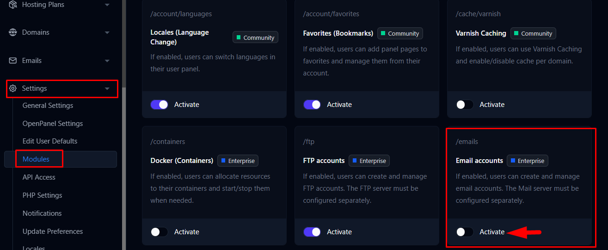Click the Community badge on Favorites (Bookmarks)

point(399,33)
